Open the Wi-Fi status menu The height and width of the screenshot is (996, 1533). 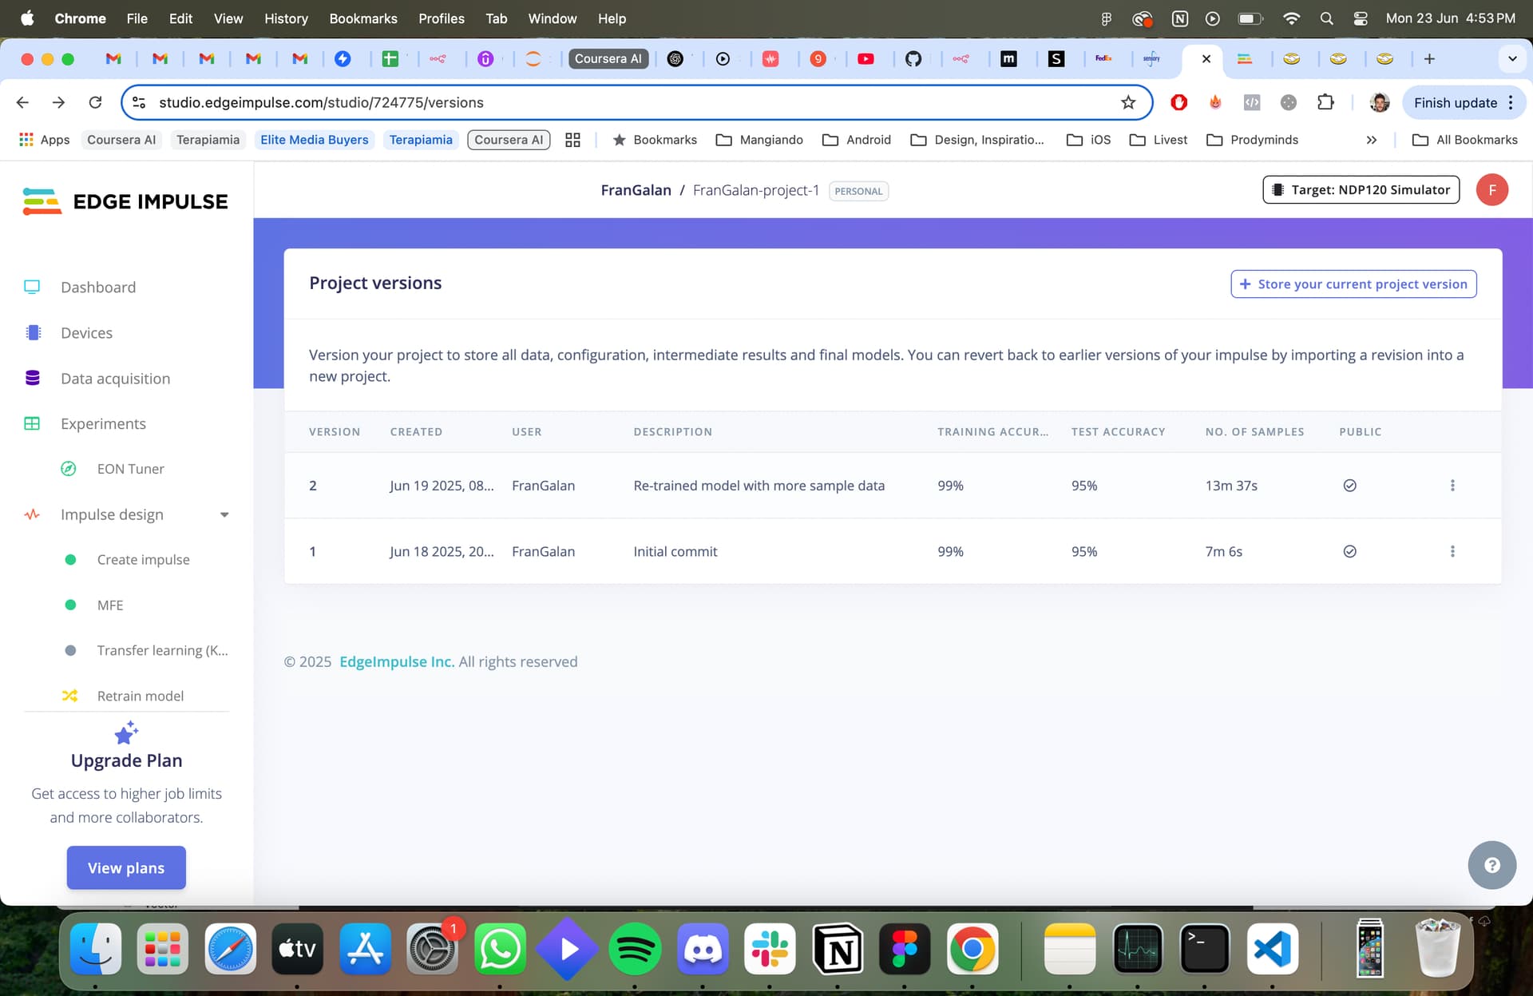tap(1290, 18)
